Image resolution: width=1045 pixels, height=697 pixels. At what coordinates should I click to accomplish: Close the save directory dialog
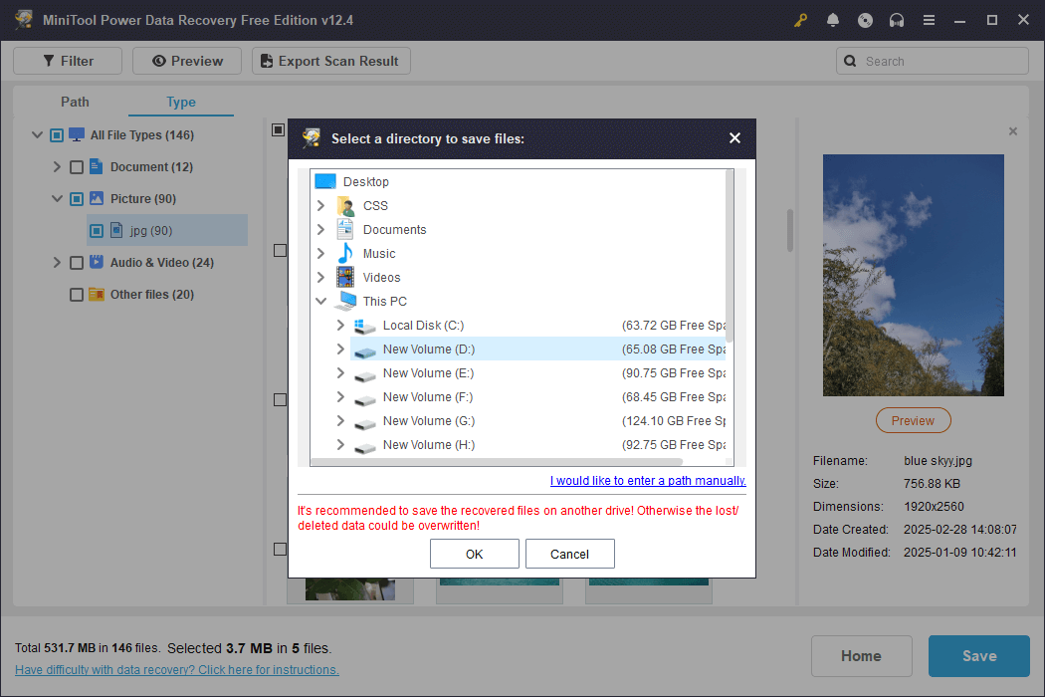734,138
